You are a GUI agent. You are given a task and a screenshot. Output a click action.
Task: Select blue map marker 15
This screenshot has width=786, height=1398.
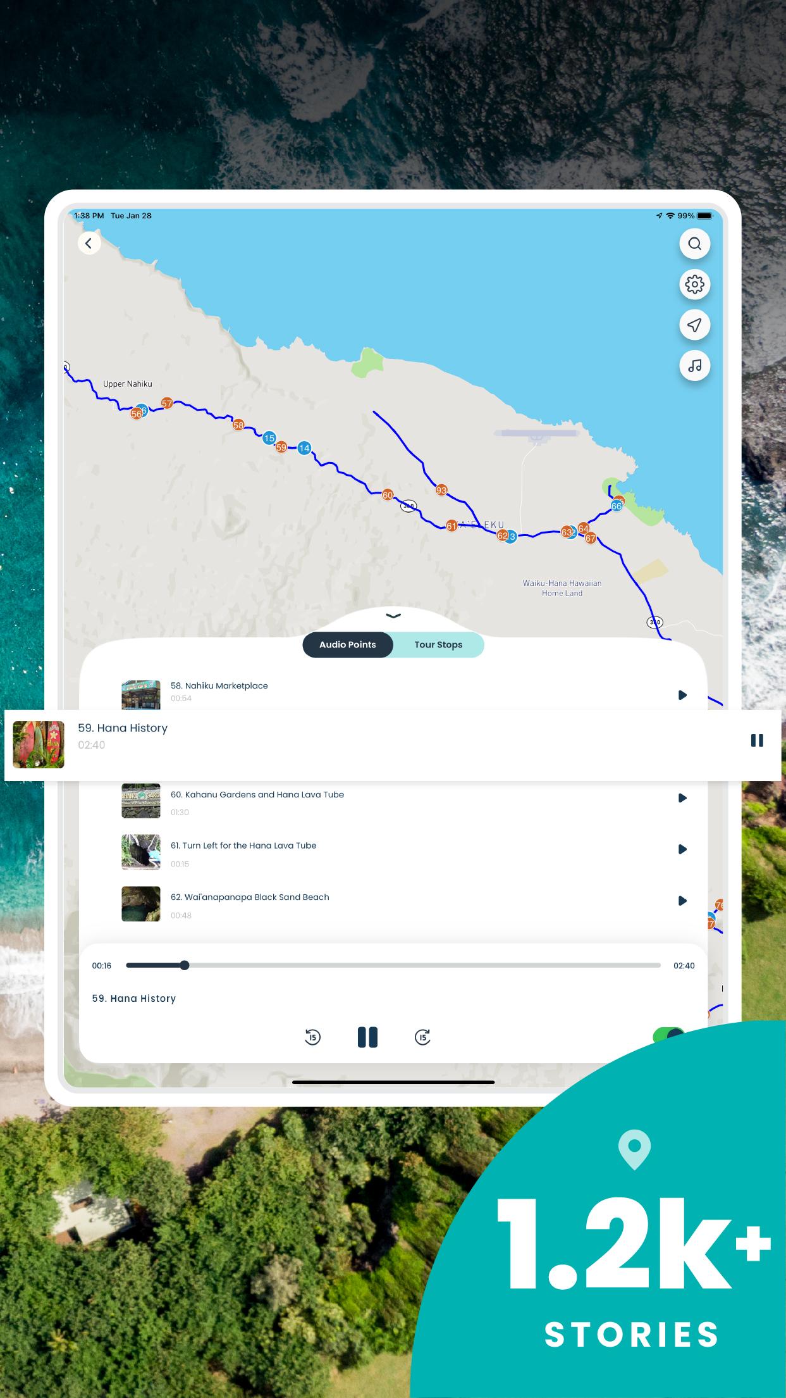point(269,438)
